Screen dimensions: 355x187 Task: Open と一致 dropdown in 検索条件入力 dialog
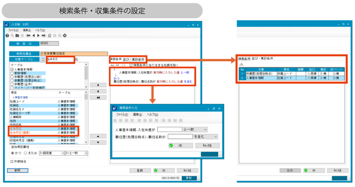point(195,130)
